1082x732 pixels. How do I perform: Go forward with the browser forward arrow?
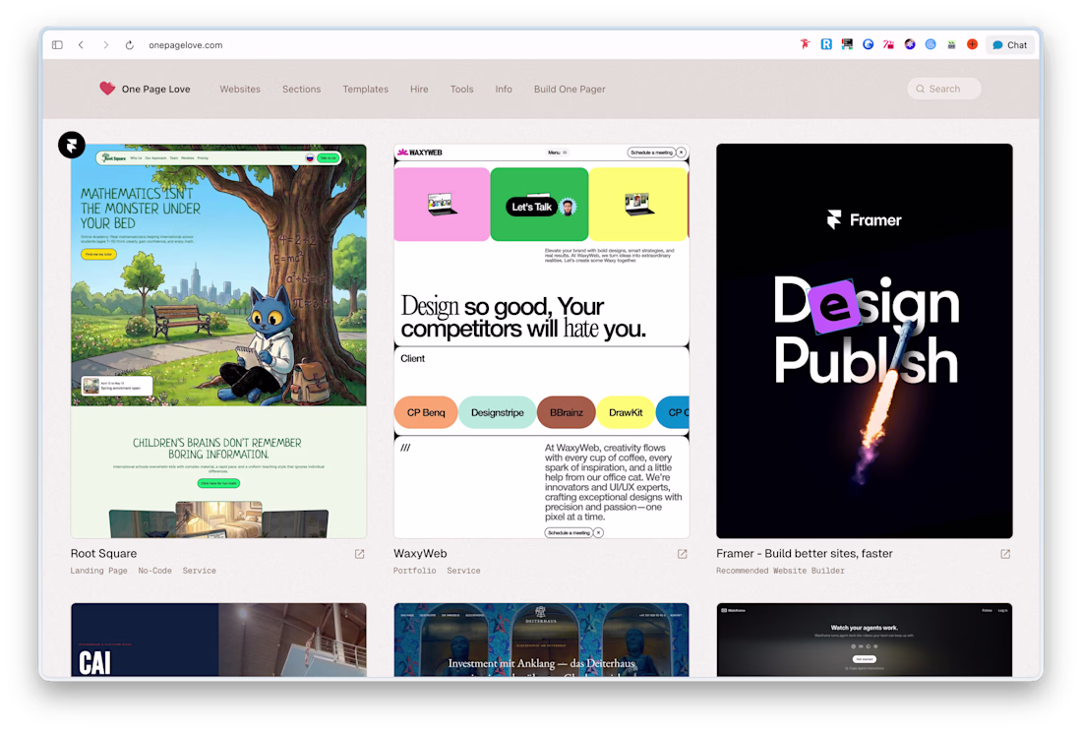(105, 45)
